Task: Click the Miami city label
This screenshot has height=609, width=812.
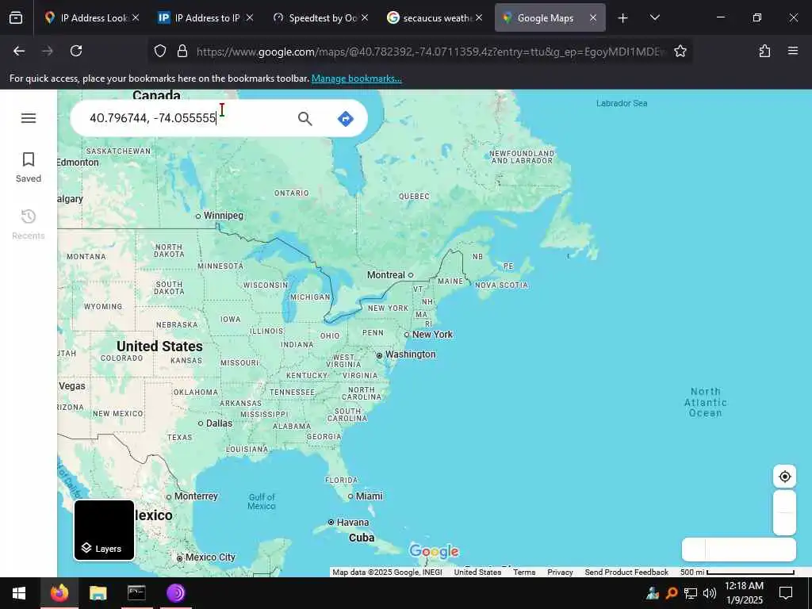Action: pyautogui.click(x=370, y=496)
